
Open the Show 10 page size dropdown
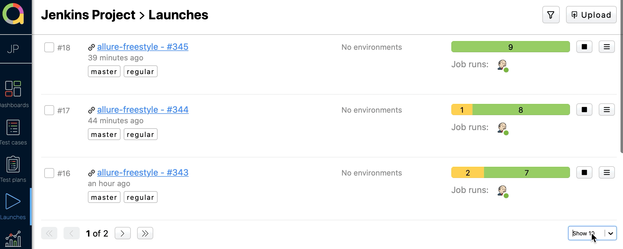[x=592, y=233]
